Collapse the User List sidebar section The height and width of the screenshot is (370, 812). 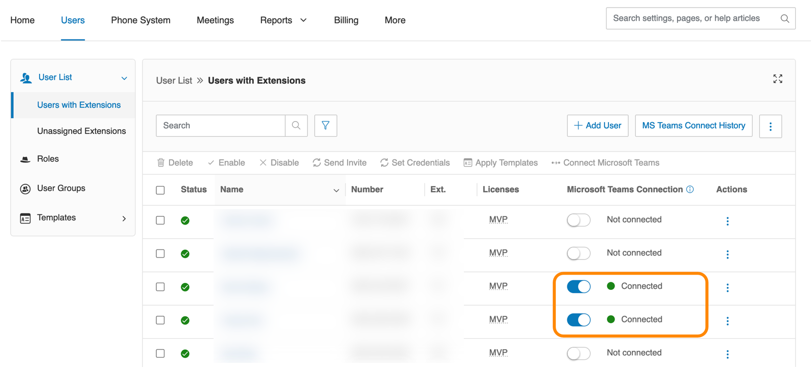[124, 78]
